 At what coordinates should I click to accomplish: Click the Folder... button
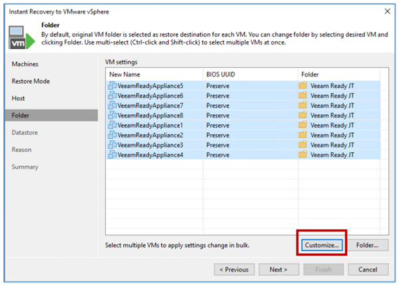point(367,245)
